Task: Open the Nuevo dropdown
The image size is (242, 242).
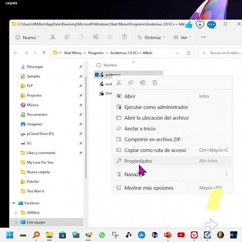Action: (x=27, y=37)
